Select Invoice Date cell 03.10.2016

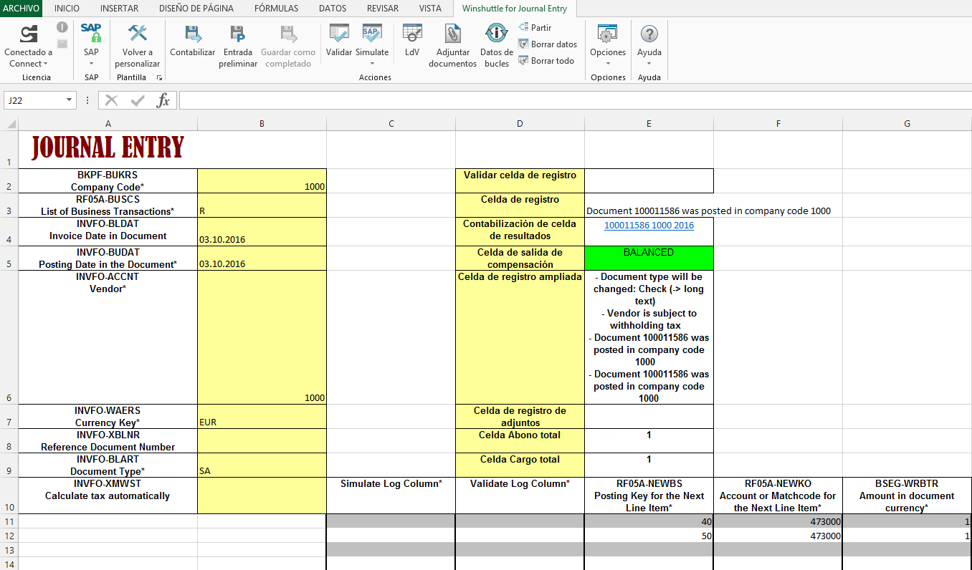point(262,231)
